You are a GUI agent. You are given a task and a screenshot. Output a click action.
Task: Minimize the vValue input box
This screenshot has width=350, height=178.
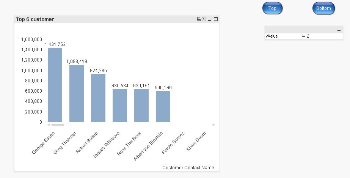[x=339, y=30]
